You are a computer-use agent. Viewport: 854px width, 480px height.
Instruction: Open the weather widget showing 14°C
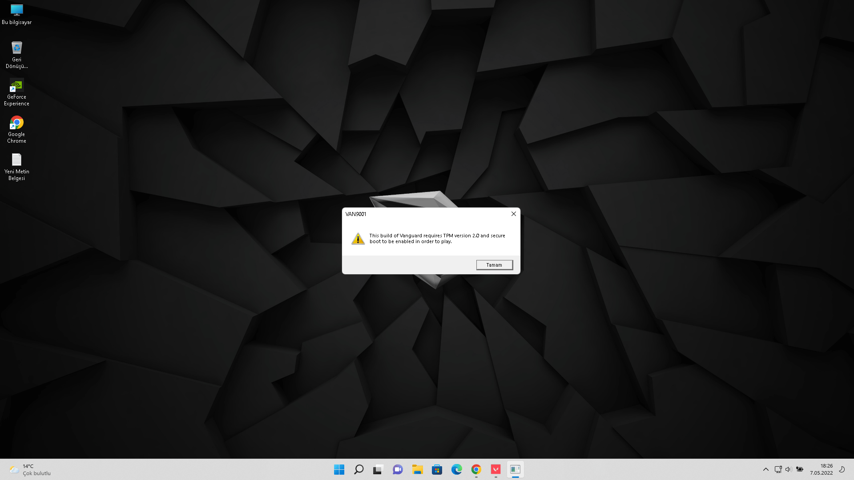[x=30, y=470]
